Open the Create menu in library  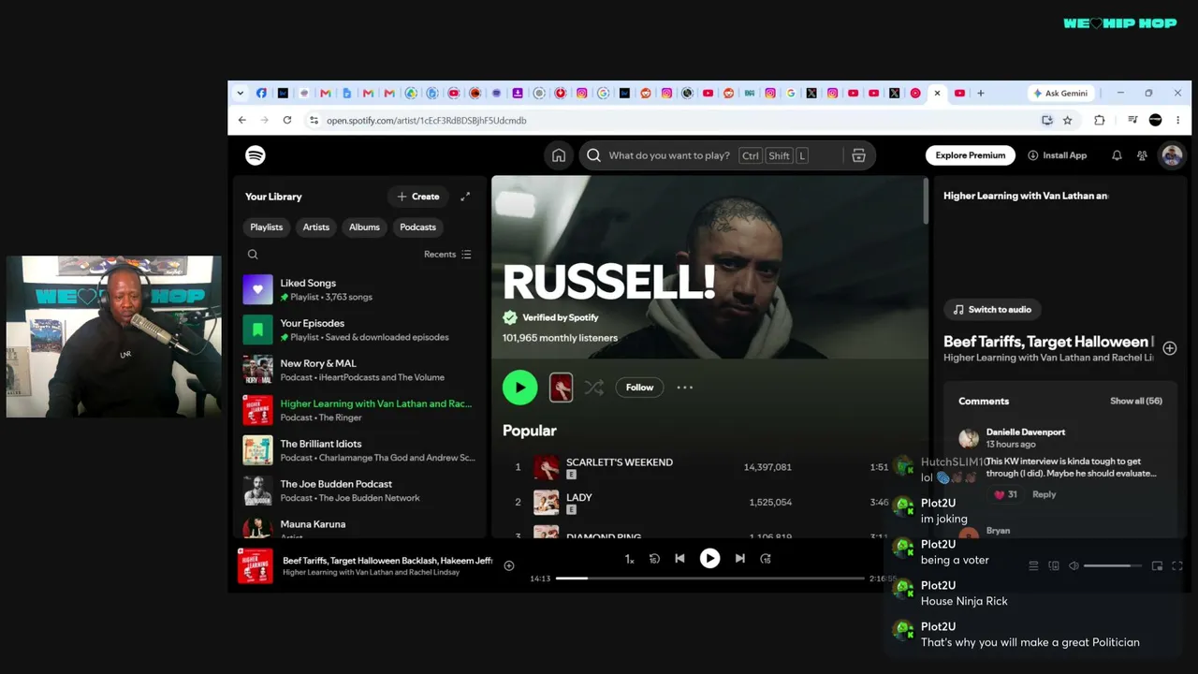tap(417, 197)
